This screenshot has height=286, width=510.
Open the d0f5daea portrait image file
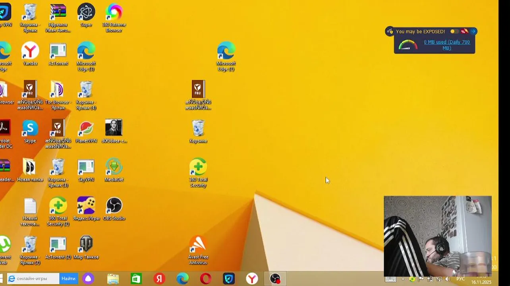coord(114,131)
